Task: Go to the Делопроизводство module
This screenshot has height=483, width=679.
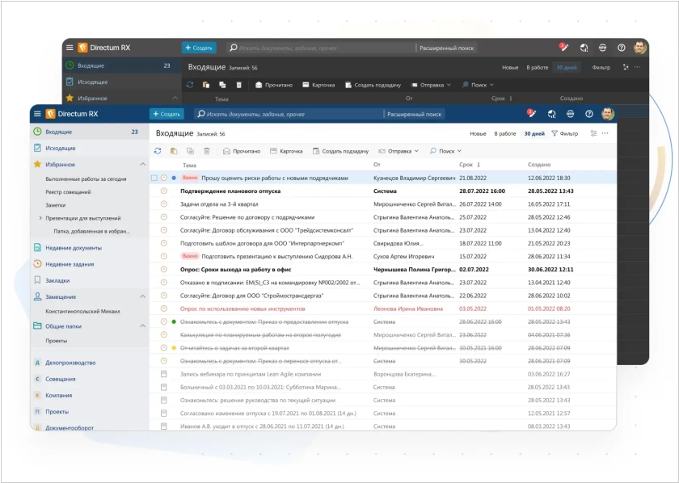Action: (70, 363)
